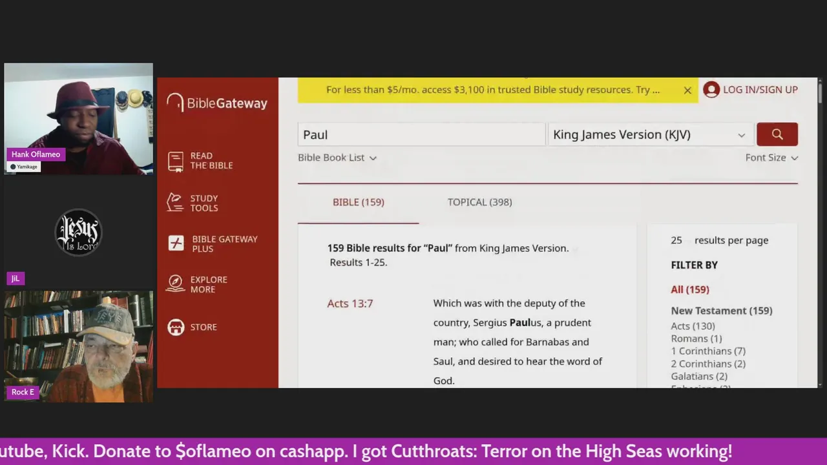Click the Jesus Is Lord avatar
The image size is (827, 465).
coord(78,232)
